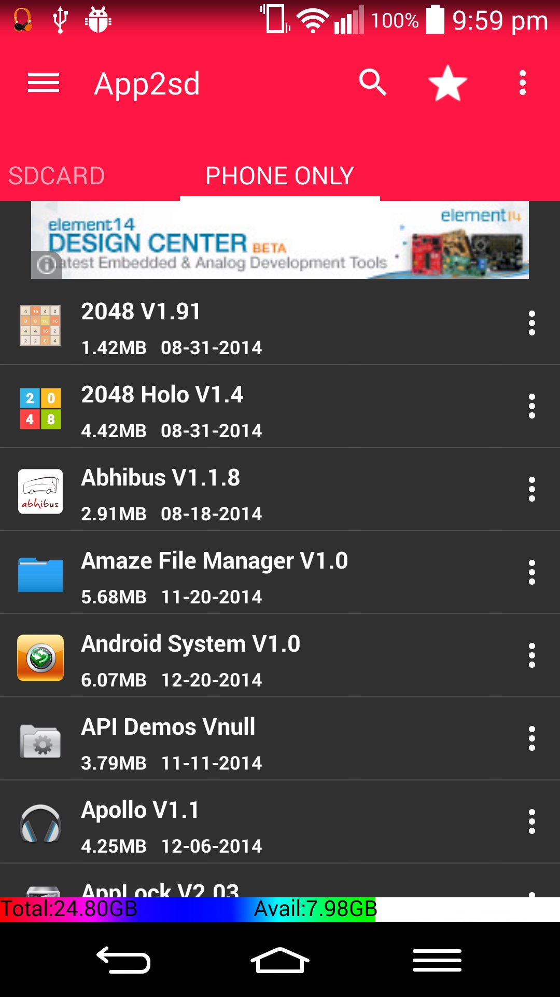
Task: Open options menu for API Demos Vnull
Action: (531, 738)
